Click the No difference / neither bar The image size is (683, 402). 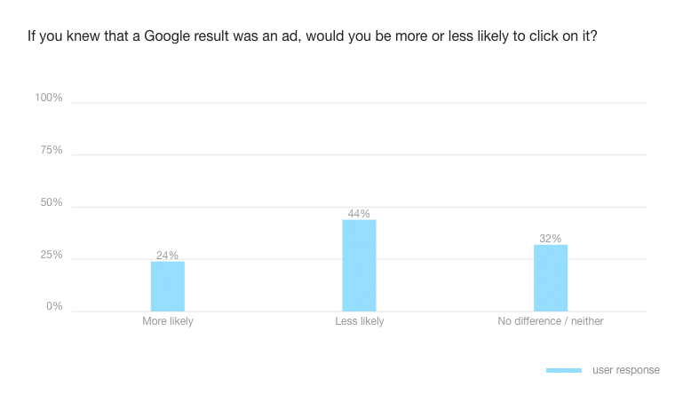pos(551,278)
